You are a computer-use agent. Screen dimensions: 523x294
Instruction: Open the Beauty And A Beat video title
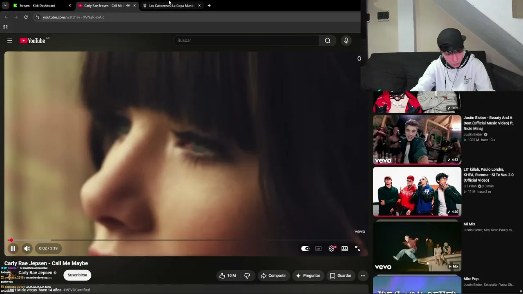point(489,123)
